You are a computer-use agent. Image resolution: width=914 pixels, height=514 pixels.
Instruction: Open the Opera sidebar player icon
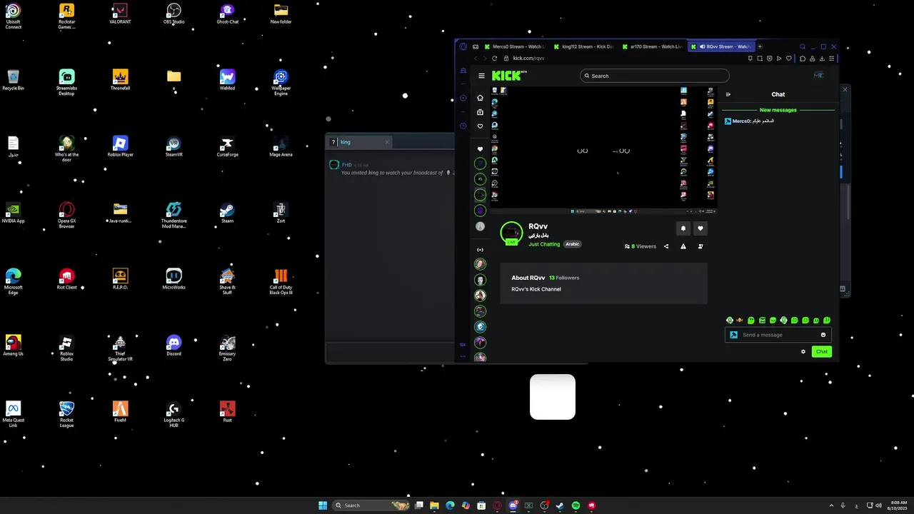coord(463,98)
